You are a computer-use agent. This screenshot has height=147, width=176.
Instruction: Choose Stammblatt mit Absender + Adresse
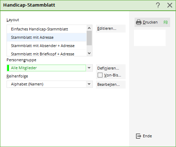pos(47,46)
